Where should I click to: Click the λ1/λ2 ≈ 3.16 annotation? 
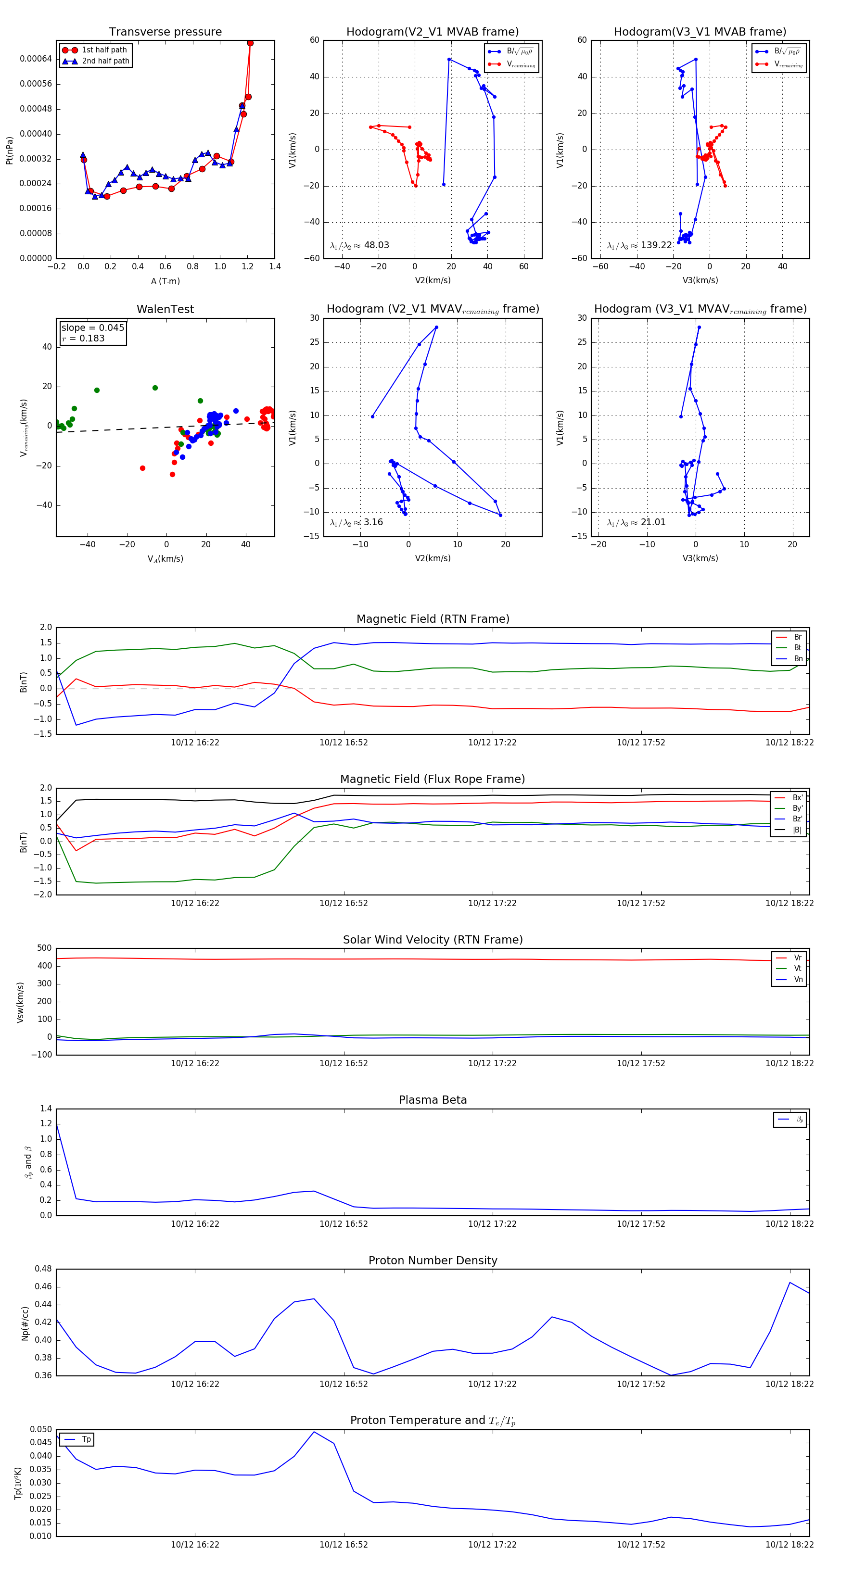[x=356, y=522]
